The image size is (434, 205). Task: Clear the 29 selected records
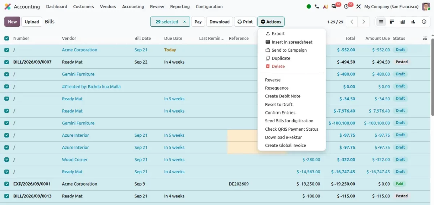(x=184, y=22)
